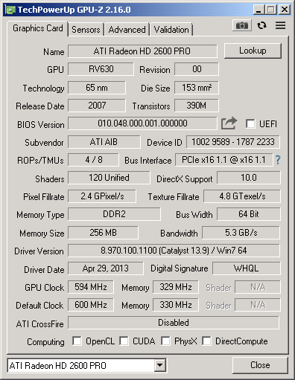
Task: Open the hamburger menu icon
Action: 280,25
